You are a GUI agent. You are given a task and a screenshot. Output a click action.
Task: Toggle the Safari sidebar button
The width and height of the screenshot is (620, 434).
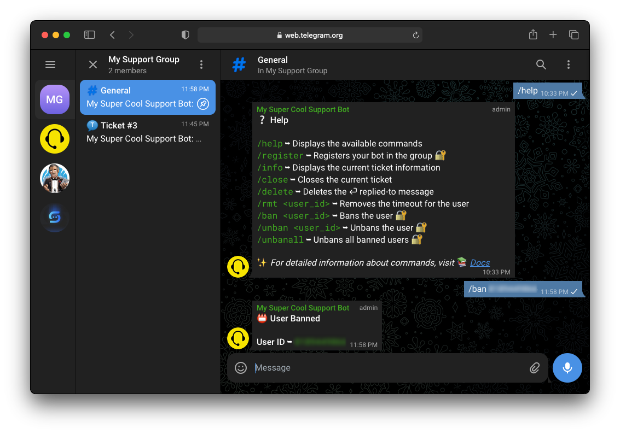[89, 35]
